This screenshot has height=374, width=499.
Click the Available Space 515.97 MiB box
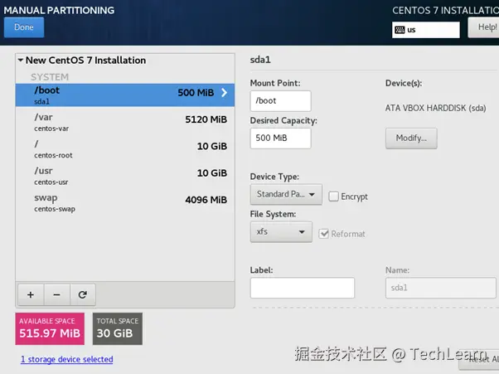tap(50, 328)
